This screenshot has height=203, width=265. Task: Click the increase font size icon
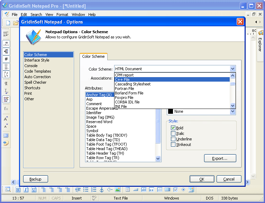click(x=6, y=118)
